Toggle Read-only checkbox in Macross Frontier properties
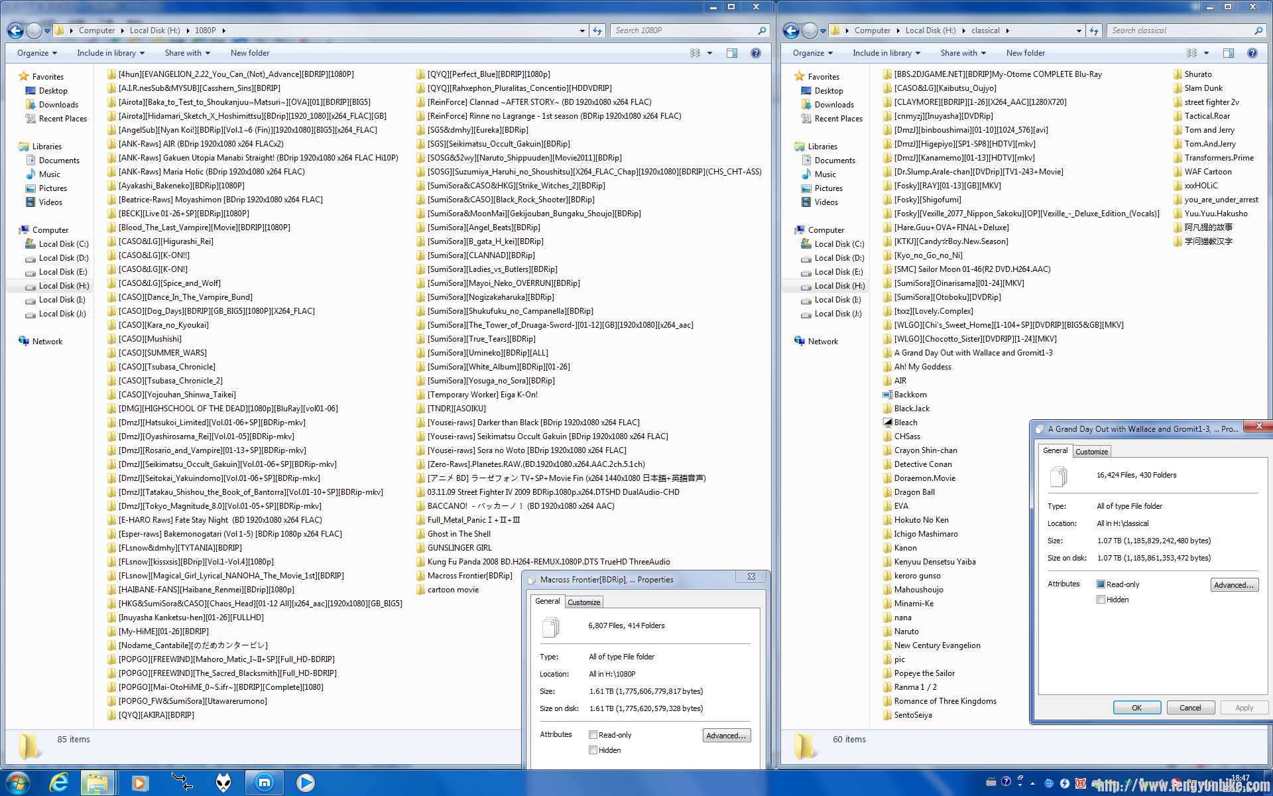This screenshot has height=796, width=1273. [x=593, y=735]
